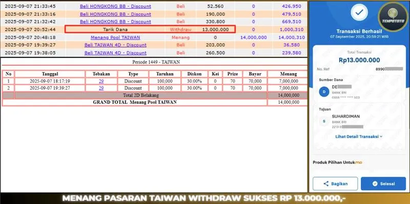
Task: Click the balance value 1,000,310
Action: tap(292, 30)
